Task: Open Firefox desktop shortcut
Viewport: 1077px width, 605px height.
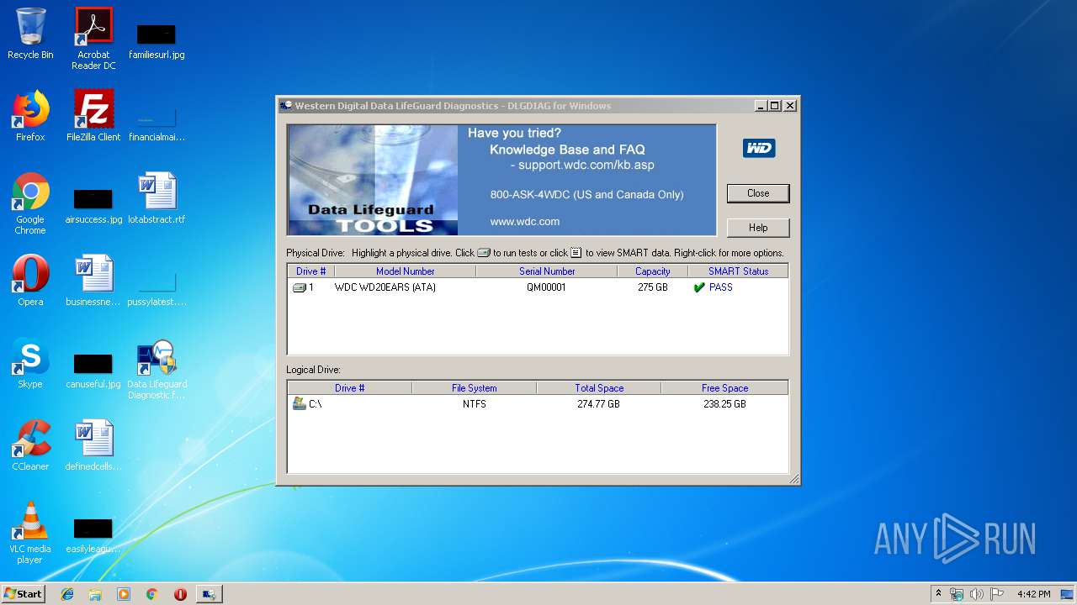Action: coord(30,116)
